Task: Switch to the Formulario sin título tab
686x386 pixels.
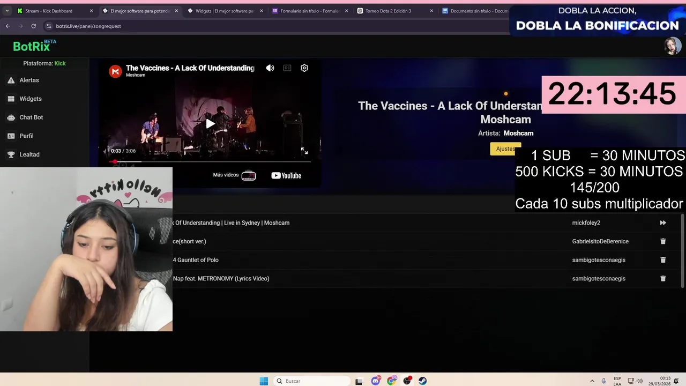Action: (x=310, y=11)
